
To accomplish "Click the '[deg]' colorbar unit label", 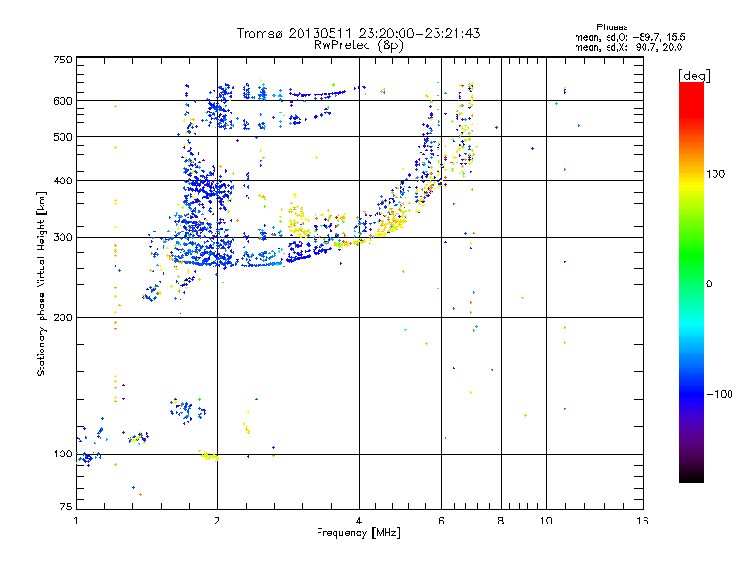I will tap(694, 76).
